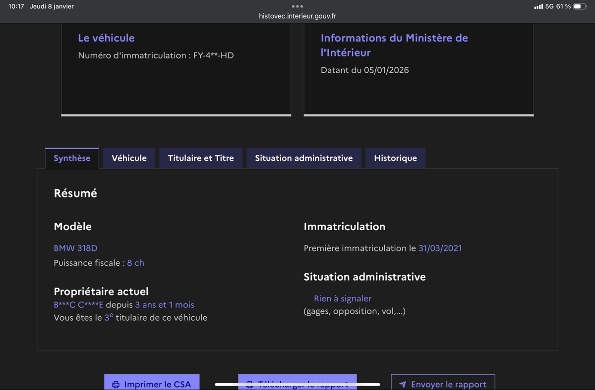
Task: Tap the 5G network indicator
Action: tap(549, 6)
